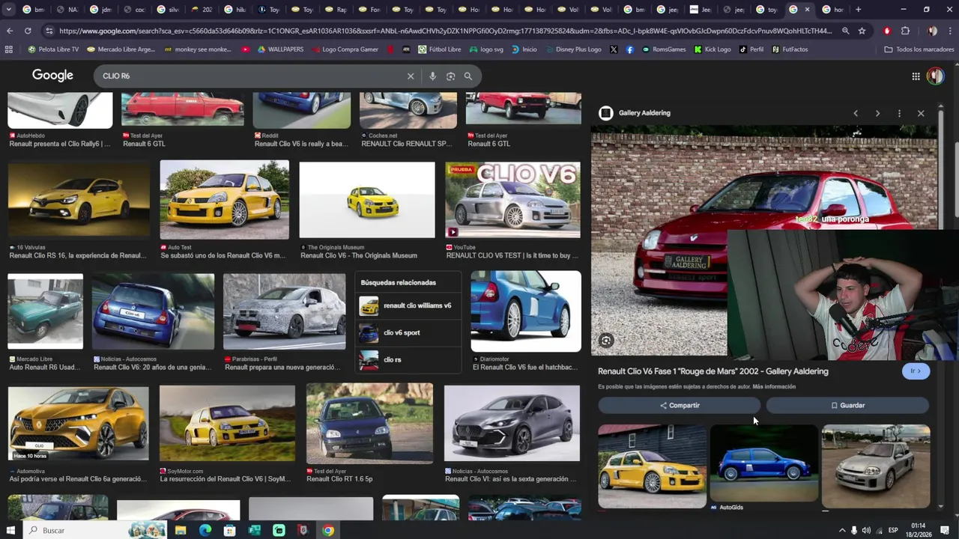This screenshot has height=539, width=959.
Task: Start voice search with microphone icon
Action: pyautogui.click(x=432, y=76)
